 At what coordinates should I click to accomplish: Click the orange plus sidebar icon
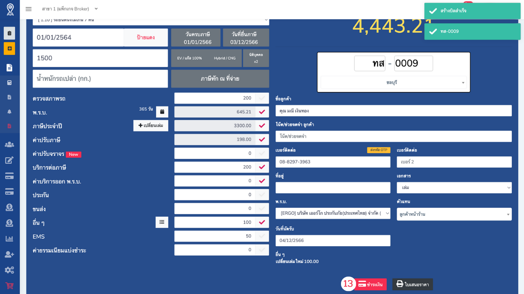tap(10, 49)
